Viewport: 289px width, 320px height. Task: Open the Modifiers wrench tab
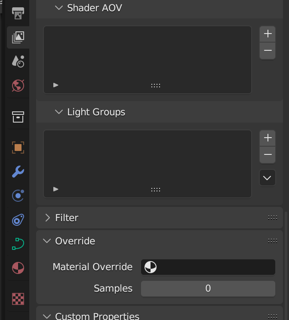[x=18, y=172]
